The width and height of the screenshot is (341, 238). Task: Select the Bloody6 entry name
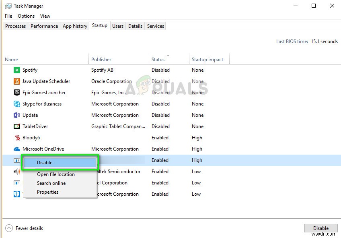31,138
